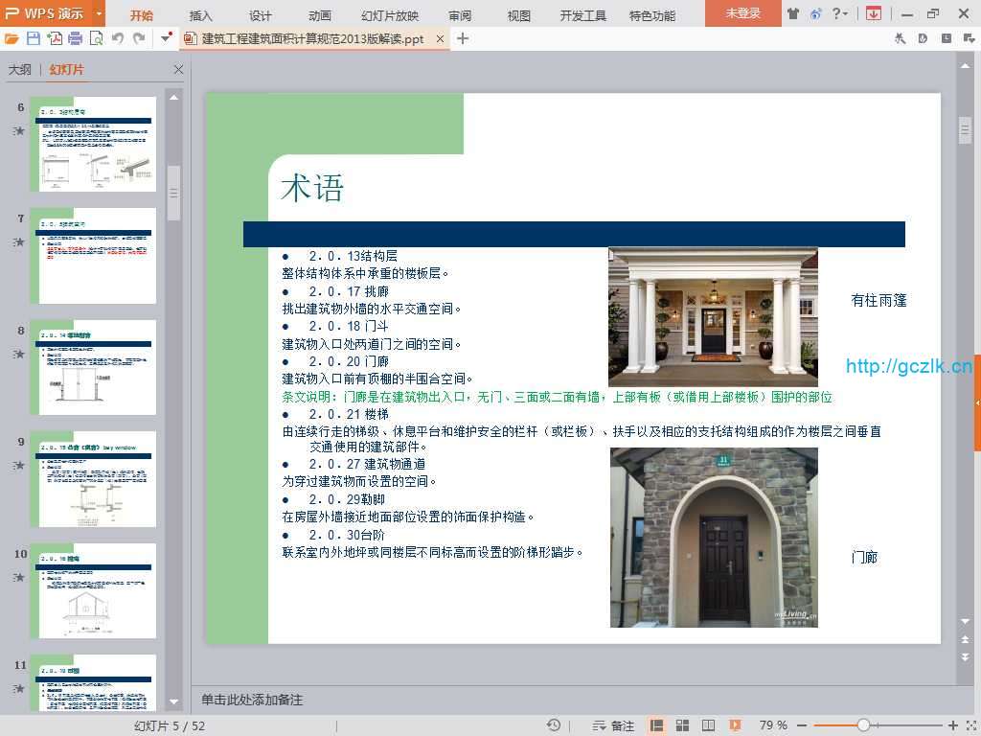The image size is (981, 736).
Task: Toggle normal view icon in status bar
Action: click(x=657, y=725)
